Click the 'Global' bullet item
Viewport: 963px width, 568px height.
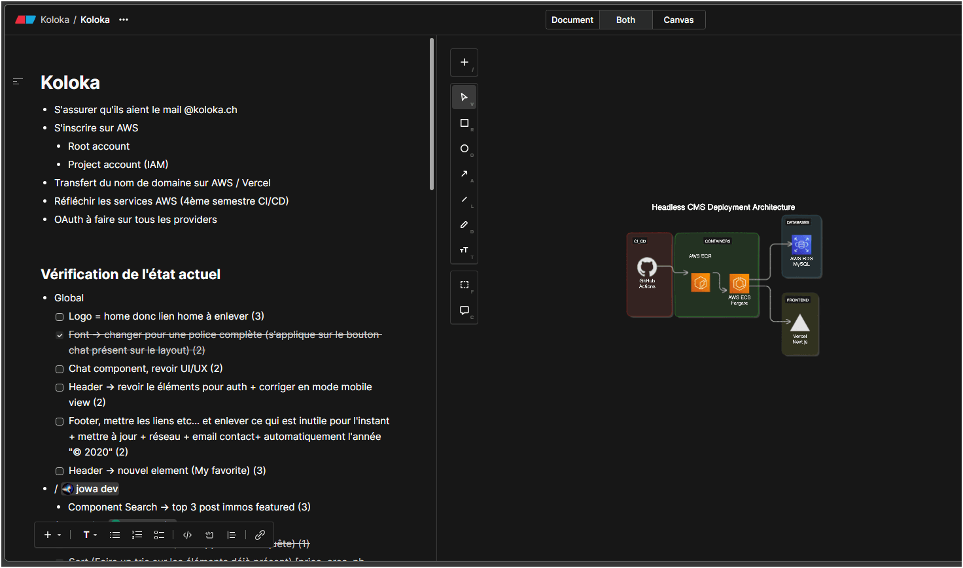[69, 298]
